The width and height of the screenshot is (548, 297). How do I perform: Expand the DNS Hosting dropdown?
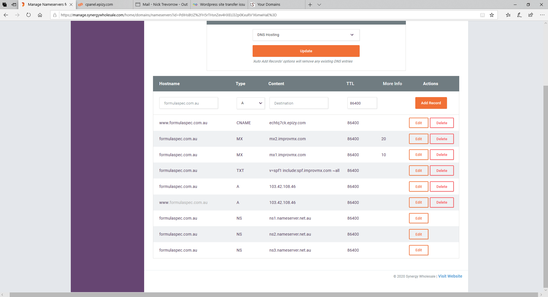click(306, 35)
